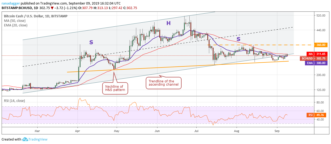Viewport: 331px width, 144px height.
Task: Click the 'Jul' label on time axis
Action: coord(196,131)
